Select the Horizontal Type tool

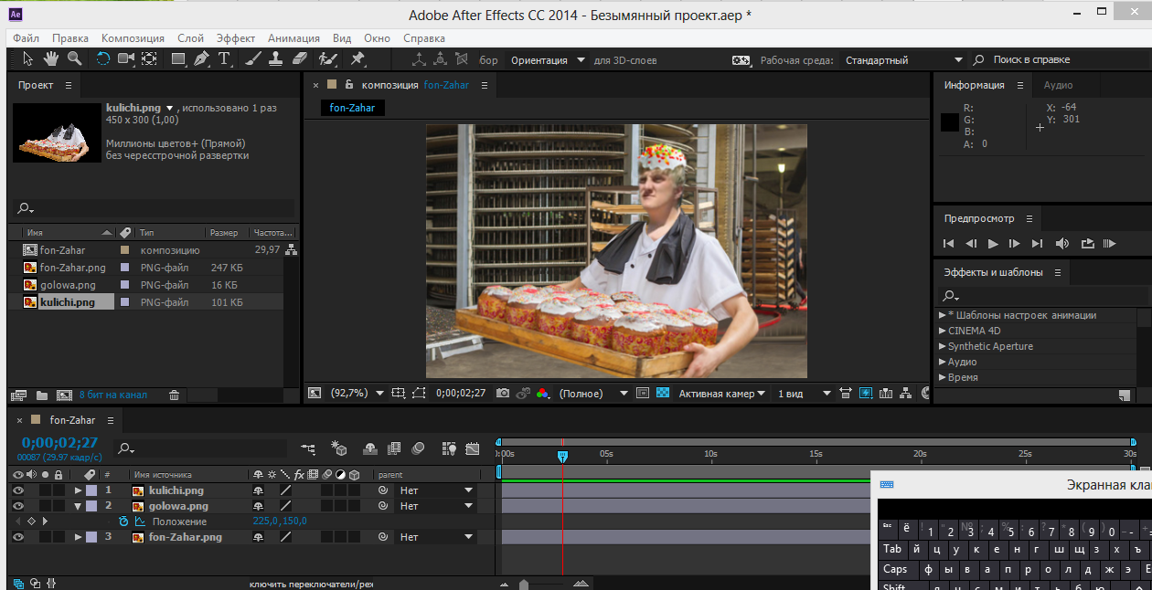[224, 59]
